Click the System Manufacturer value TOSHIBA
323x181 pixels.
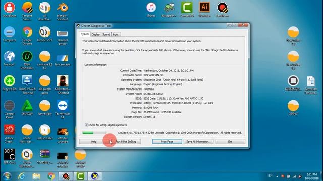[149, 89]
